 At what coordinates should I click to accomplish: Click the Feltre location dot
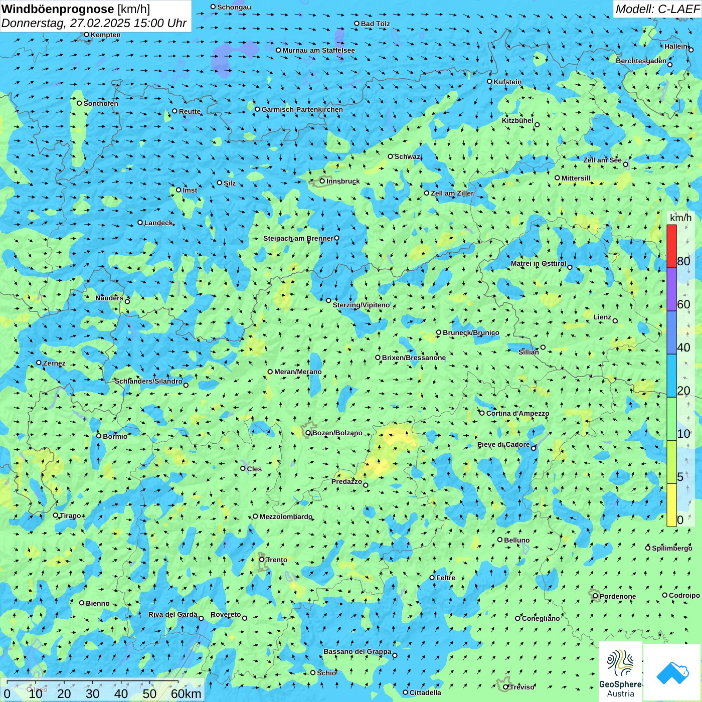pyautogui.click(x=432, y=578)
